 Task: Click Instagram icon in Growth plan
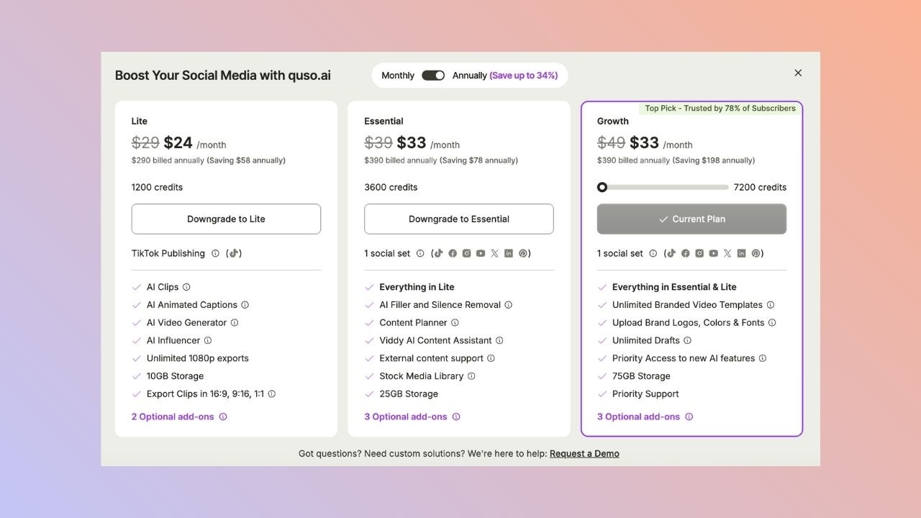pos(699,253)
